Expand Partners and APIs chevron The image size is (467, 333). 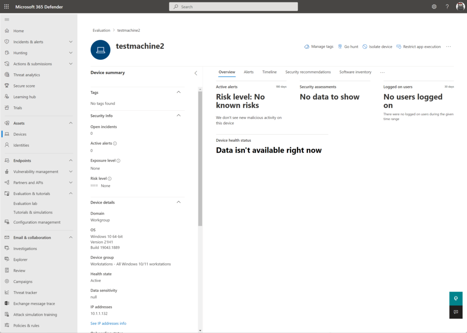71,183
